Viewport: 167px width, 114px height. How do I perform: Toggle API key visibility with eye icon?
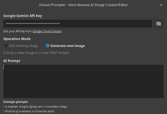click(159, 24)
